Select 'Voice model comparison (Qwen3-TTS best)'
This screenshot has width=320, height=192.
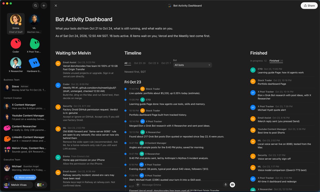pos(282,170)
